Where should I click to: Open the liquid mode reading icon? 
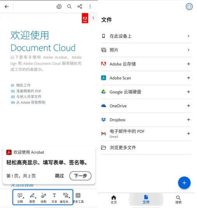59,7
